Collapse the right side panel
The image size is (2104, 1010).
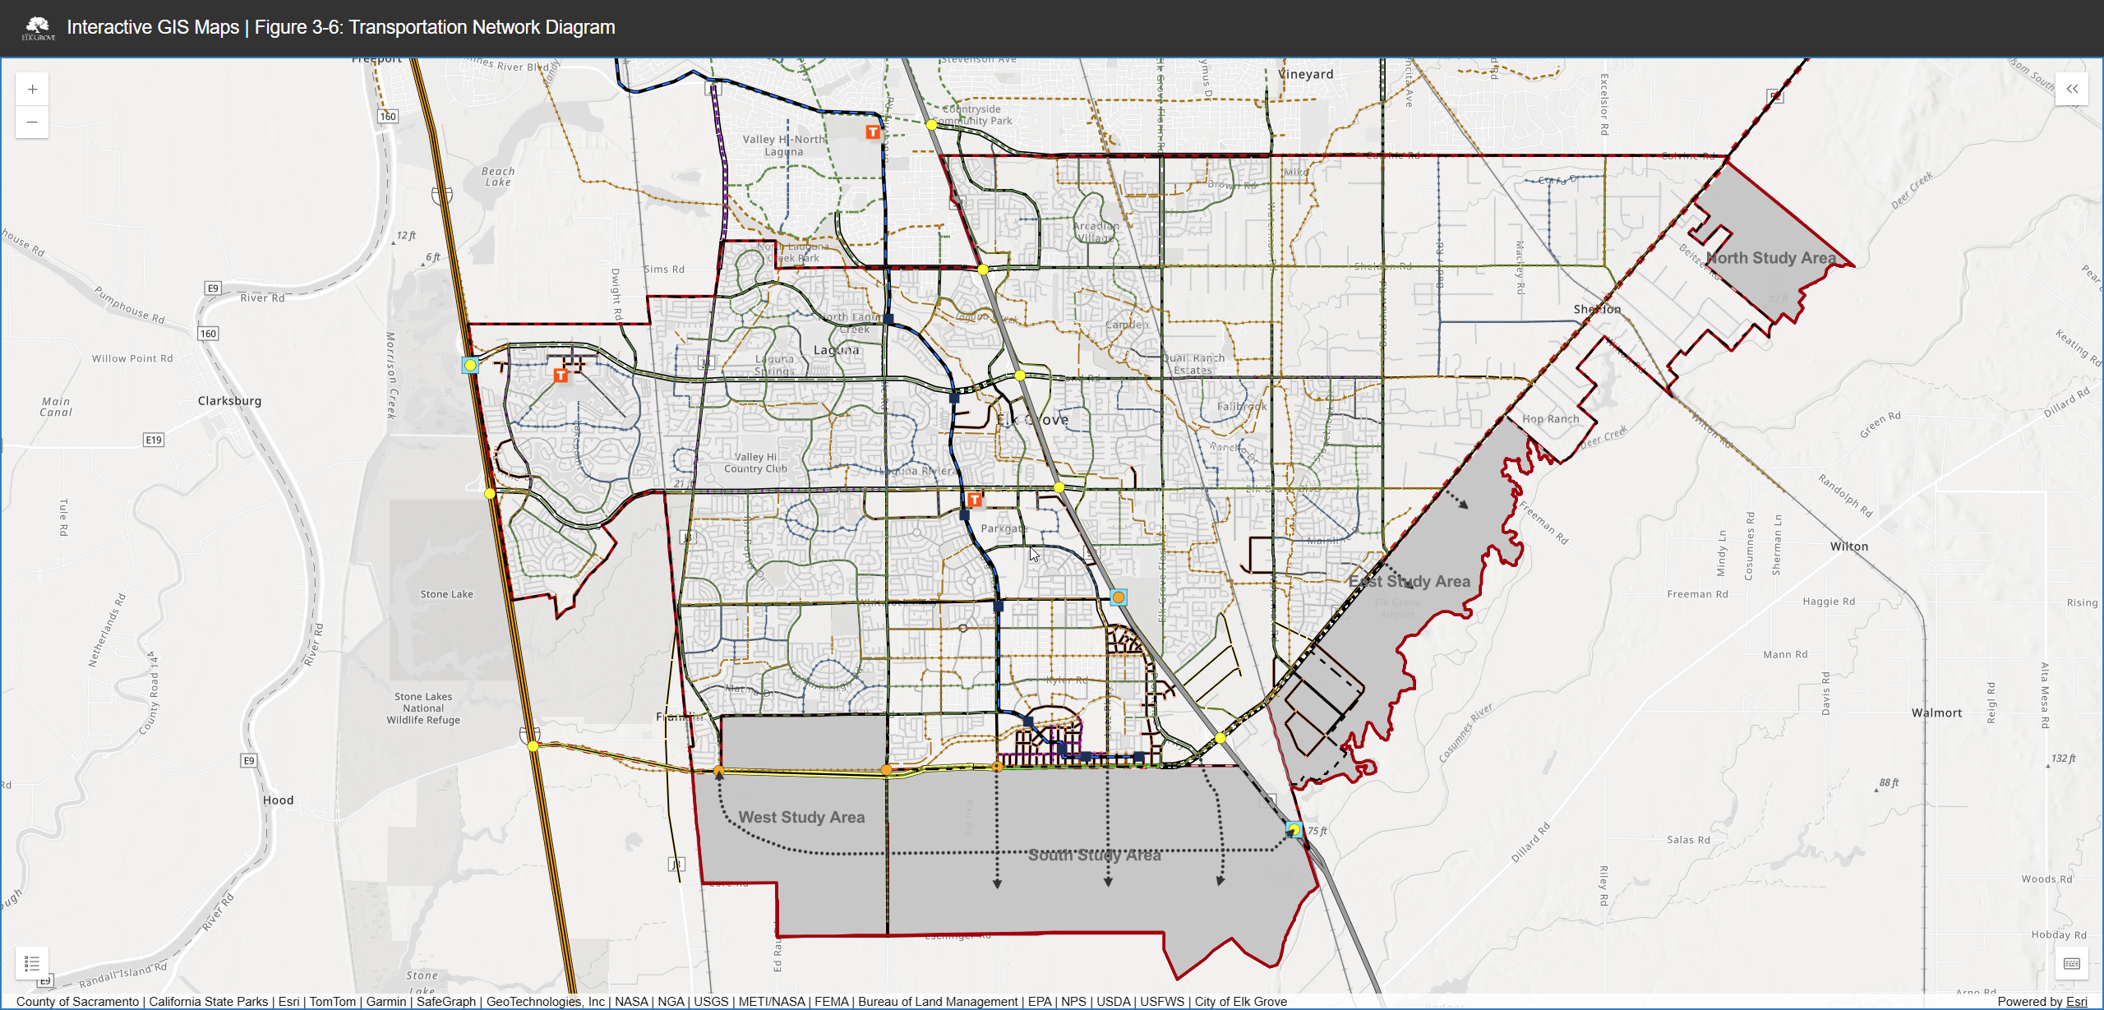(2073, 89)
